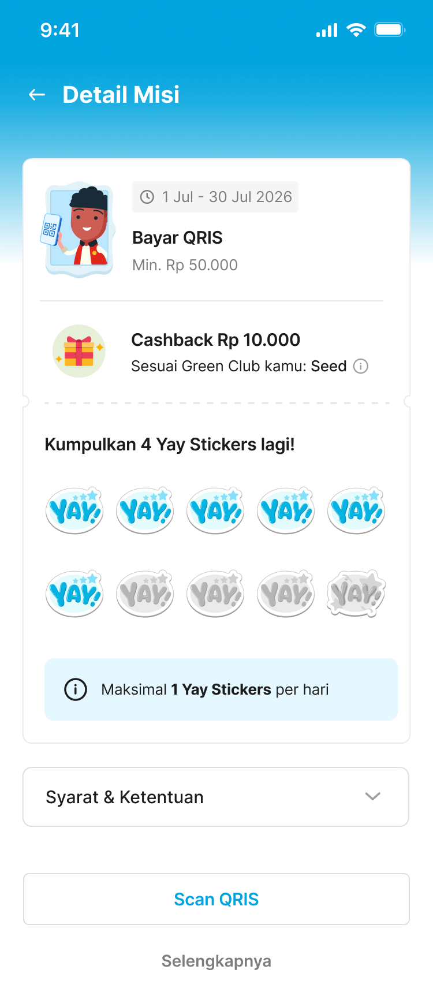Tap the sixth collected Yay sticker in bottom row

(74, 593)
